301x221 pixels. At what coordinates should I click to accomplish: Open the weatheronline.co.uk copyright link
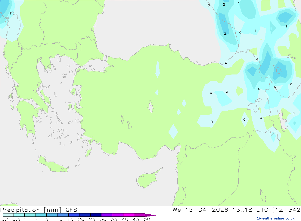276,218
